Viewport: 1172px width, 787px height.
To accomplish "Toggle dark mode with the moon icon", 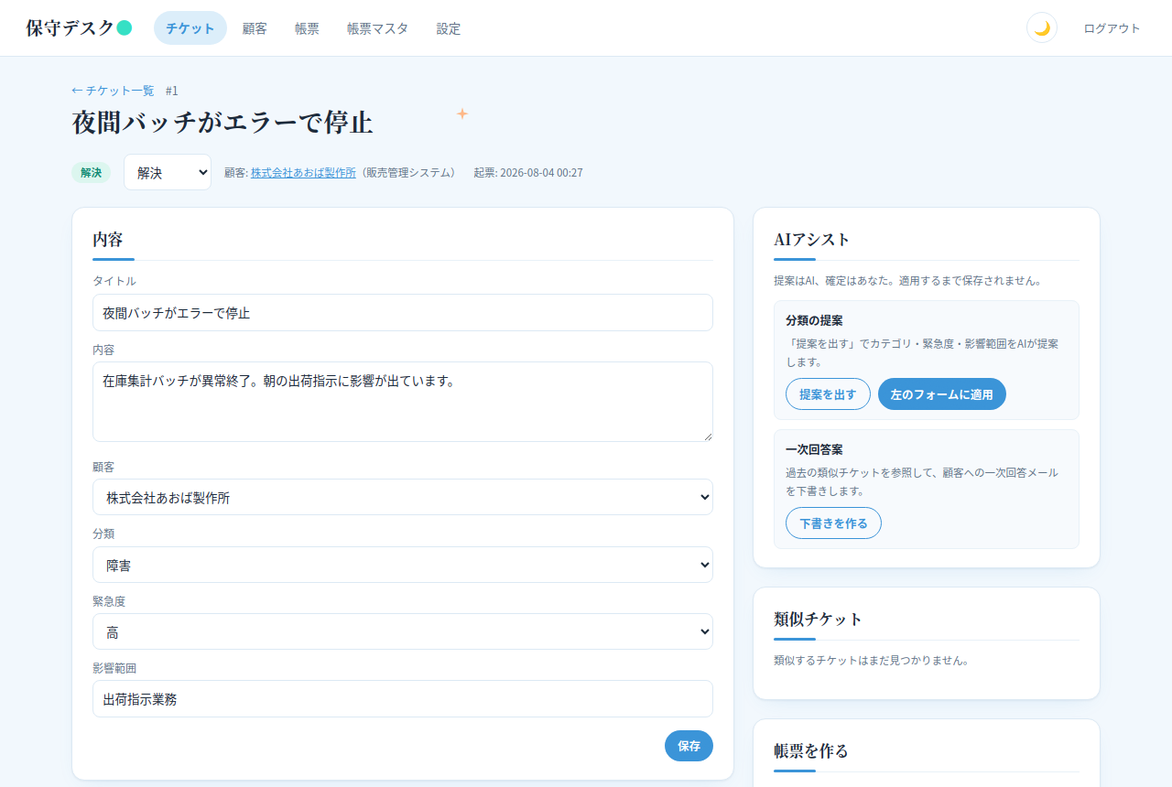I will coord(1042,28).
